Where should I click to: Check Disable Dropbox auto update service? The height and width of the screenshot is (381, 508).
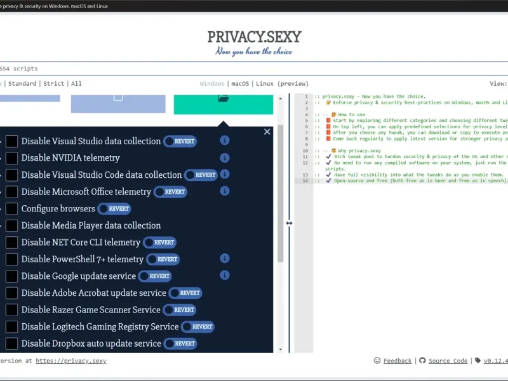click(x=11, y=344)
